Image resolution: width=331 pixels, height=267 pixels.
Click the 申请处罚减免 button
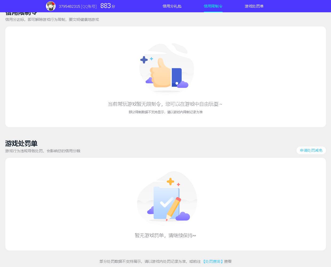coord(311,150)
